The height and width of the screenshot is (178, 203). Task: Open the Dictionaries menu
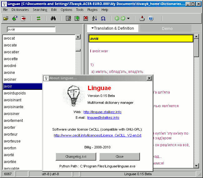tap(20, 10)
